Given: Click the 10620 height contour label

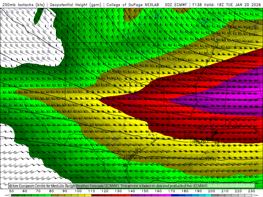Looking at the screenshot, I should click(200, 128).
